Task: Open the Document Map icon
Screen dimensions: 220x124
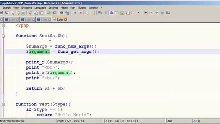Action: pos(122,13)
